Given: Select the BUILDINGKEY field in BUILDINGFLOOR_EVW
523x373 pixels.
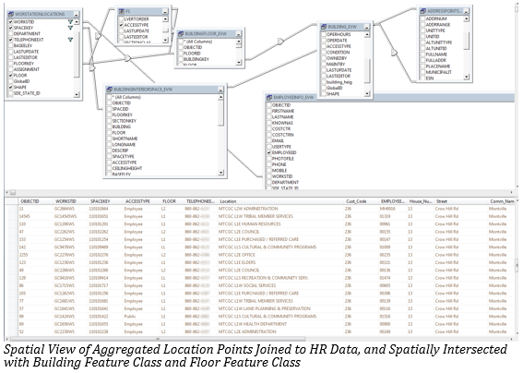Looking at the screenshot, I should [196, 59].
